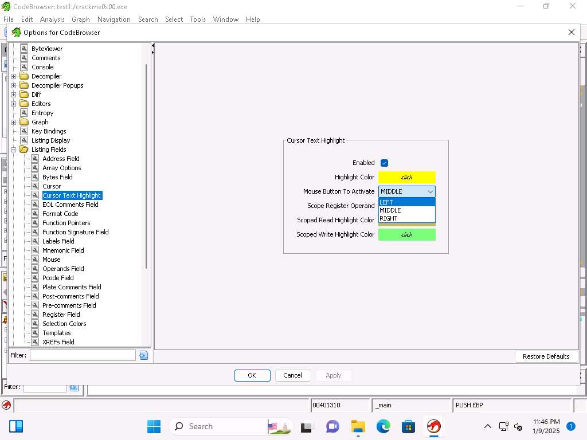Click the options Filter text field
The width and height of the screenshot is (587, 440).
pos(83,355)
